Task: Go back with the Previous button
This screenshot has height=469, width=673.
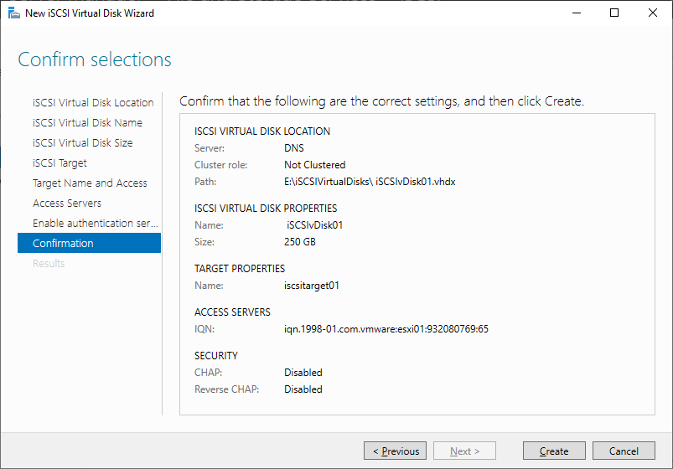Action: click(395, 451)
